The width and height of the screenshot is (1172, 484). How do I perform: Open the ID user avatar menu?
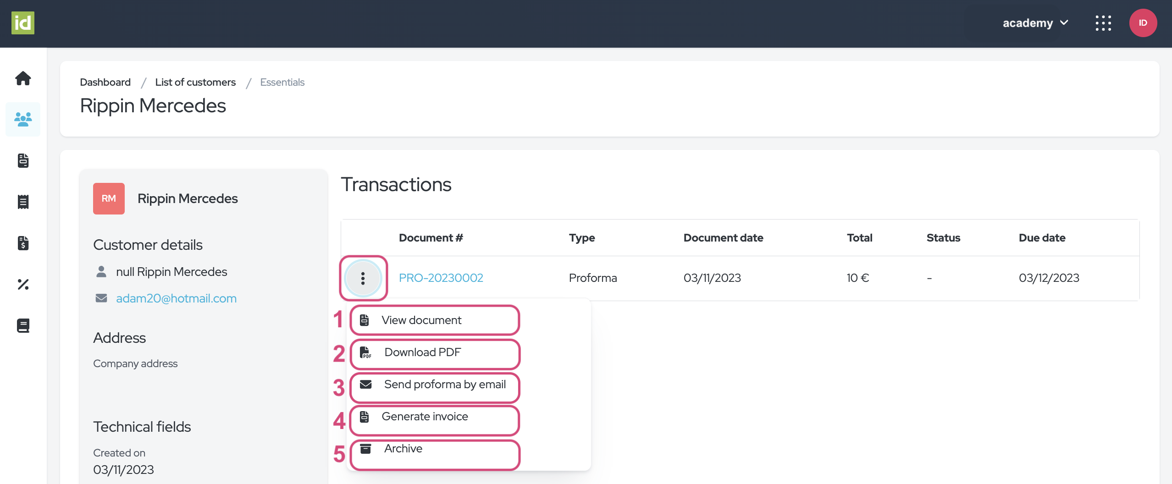coord(1143,23)
